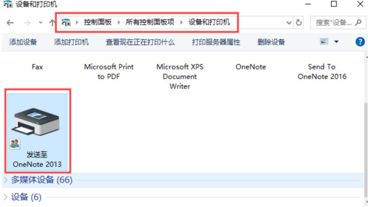Open 打印服务器属性
The image size is (368, 207).
point(216,42)
